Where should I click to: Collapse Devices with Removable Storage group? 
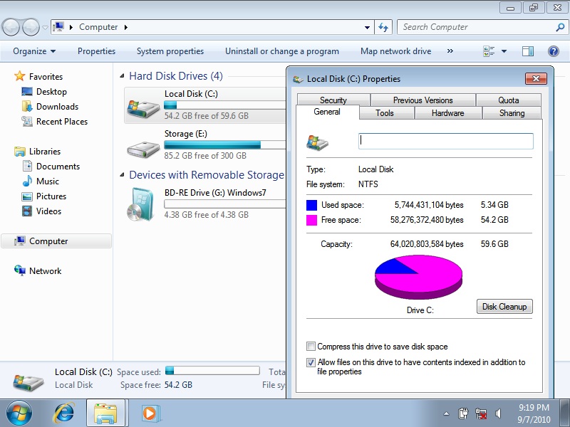pyautogui.click(x=122, y=175)
